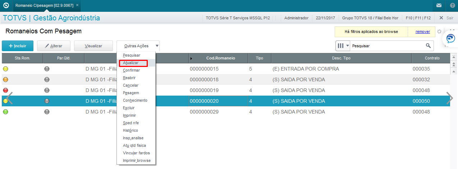Image resolution: width=458 pixels, height=169 pixels.
Task: Choose Imprimir browse menu entry
Action: [x=137, y=160]
